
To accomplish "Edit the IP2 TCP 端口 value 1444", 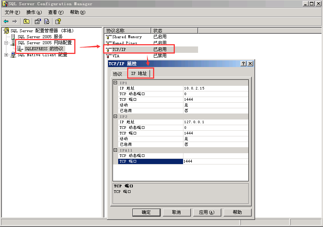I will coord(216,133).
